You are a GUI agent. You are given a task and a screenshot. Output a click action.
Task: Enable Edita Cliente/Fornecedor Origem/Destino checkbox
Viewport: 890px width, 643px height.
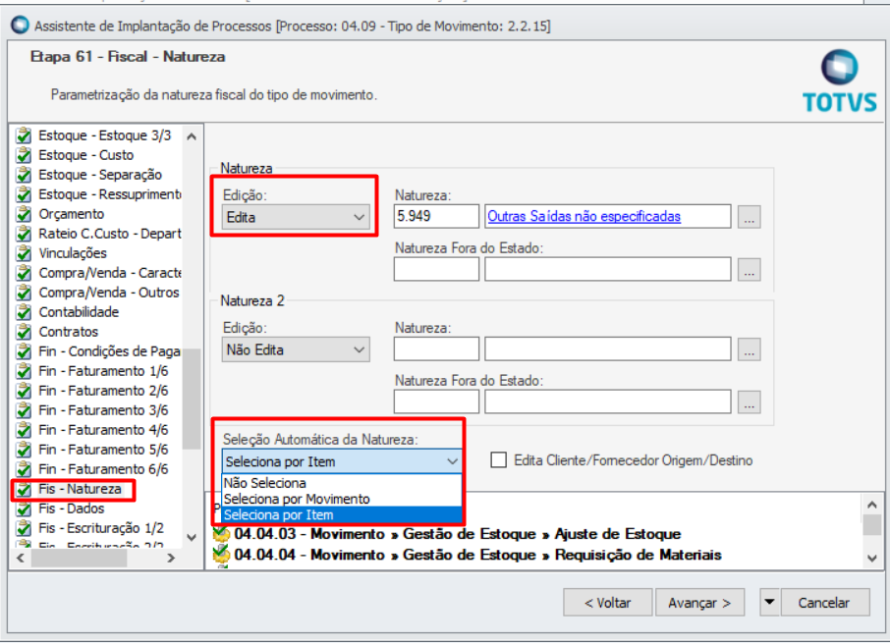point(498,459)
